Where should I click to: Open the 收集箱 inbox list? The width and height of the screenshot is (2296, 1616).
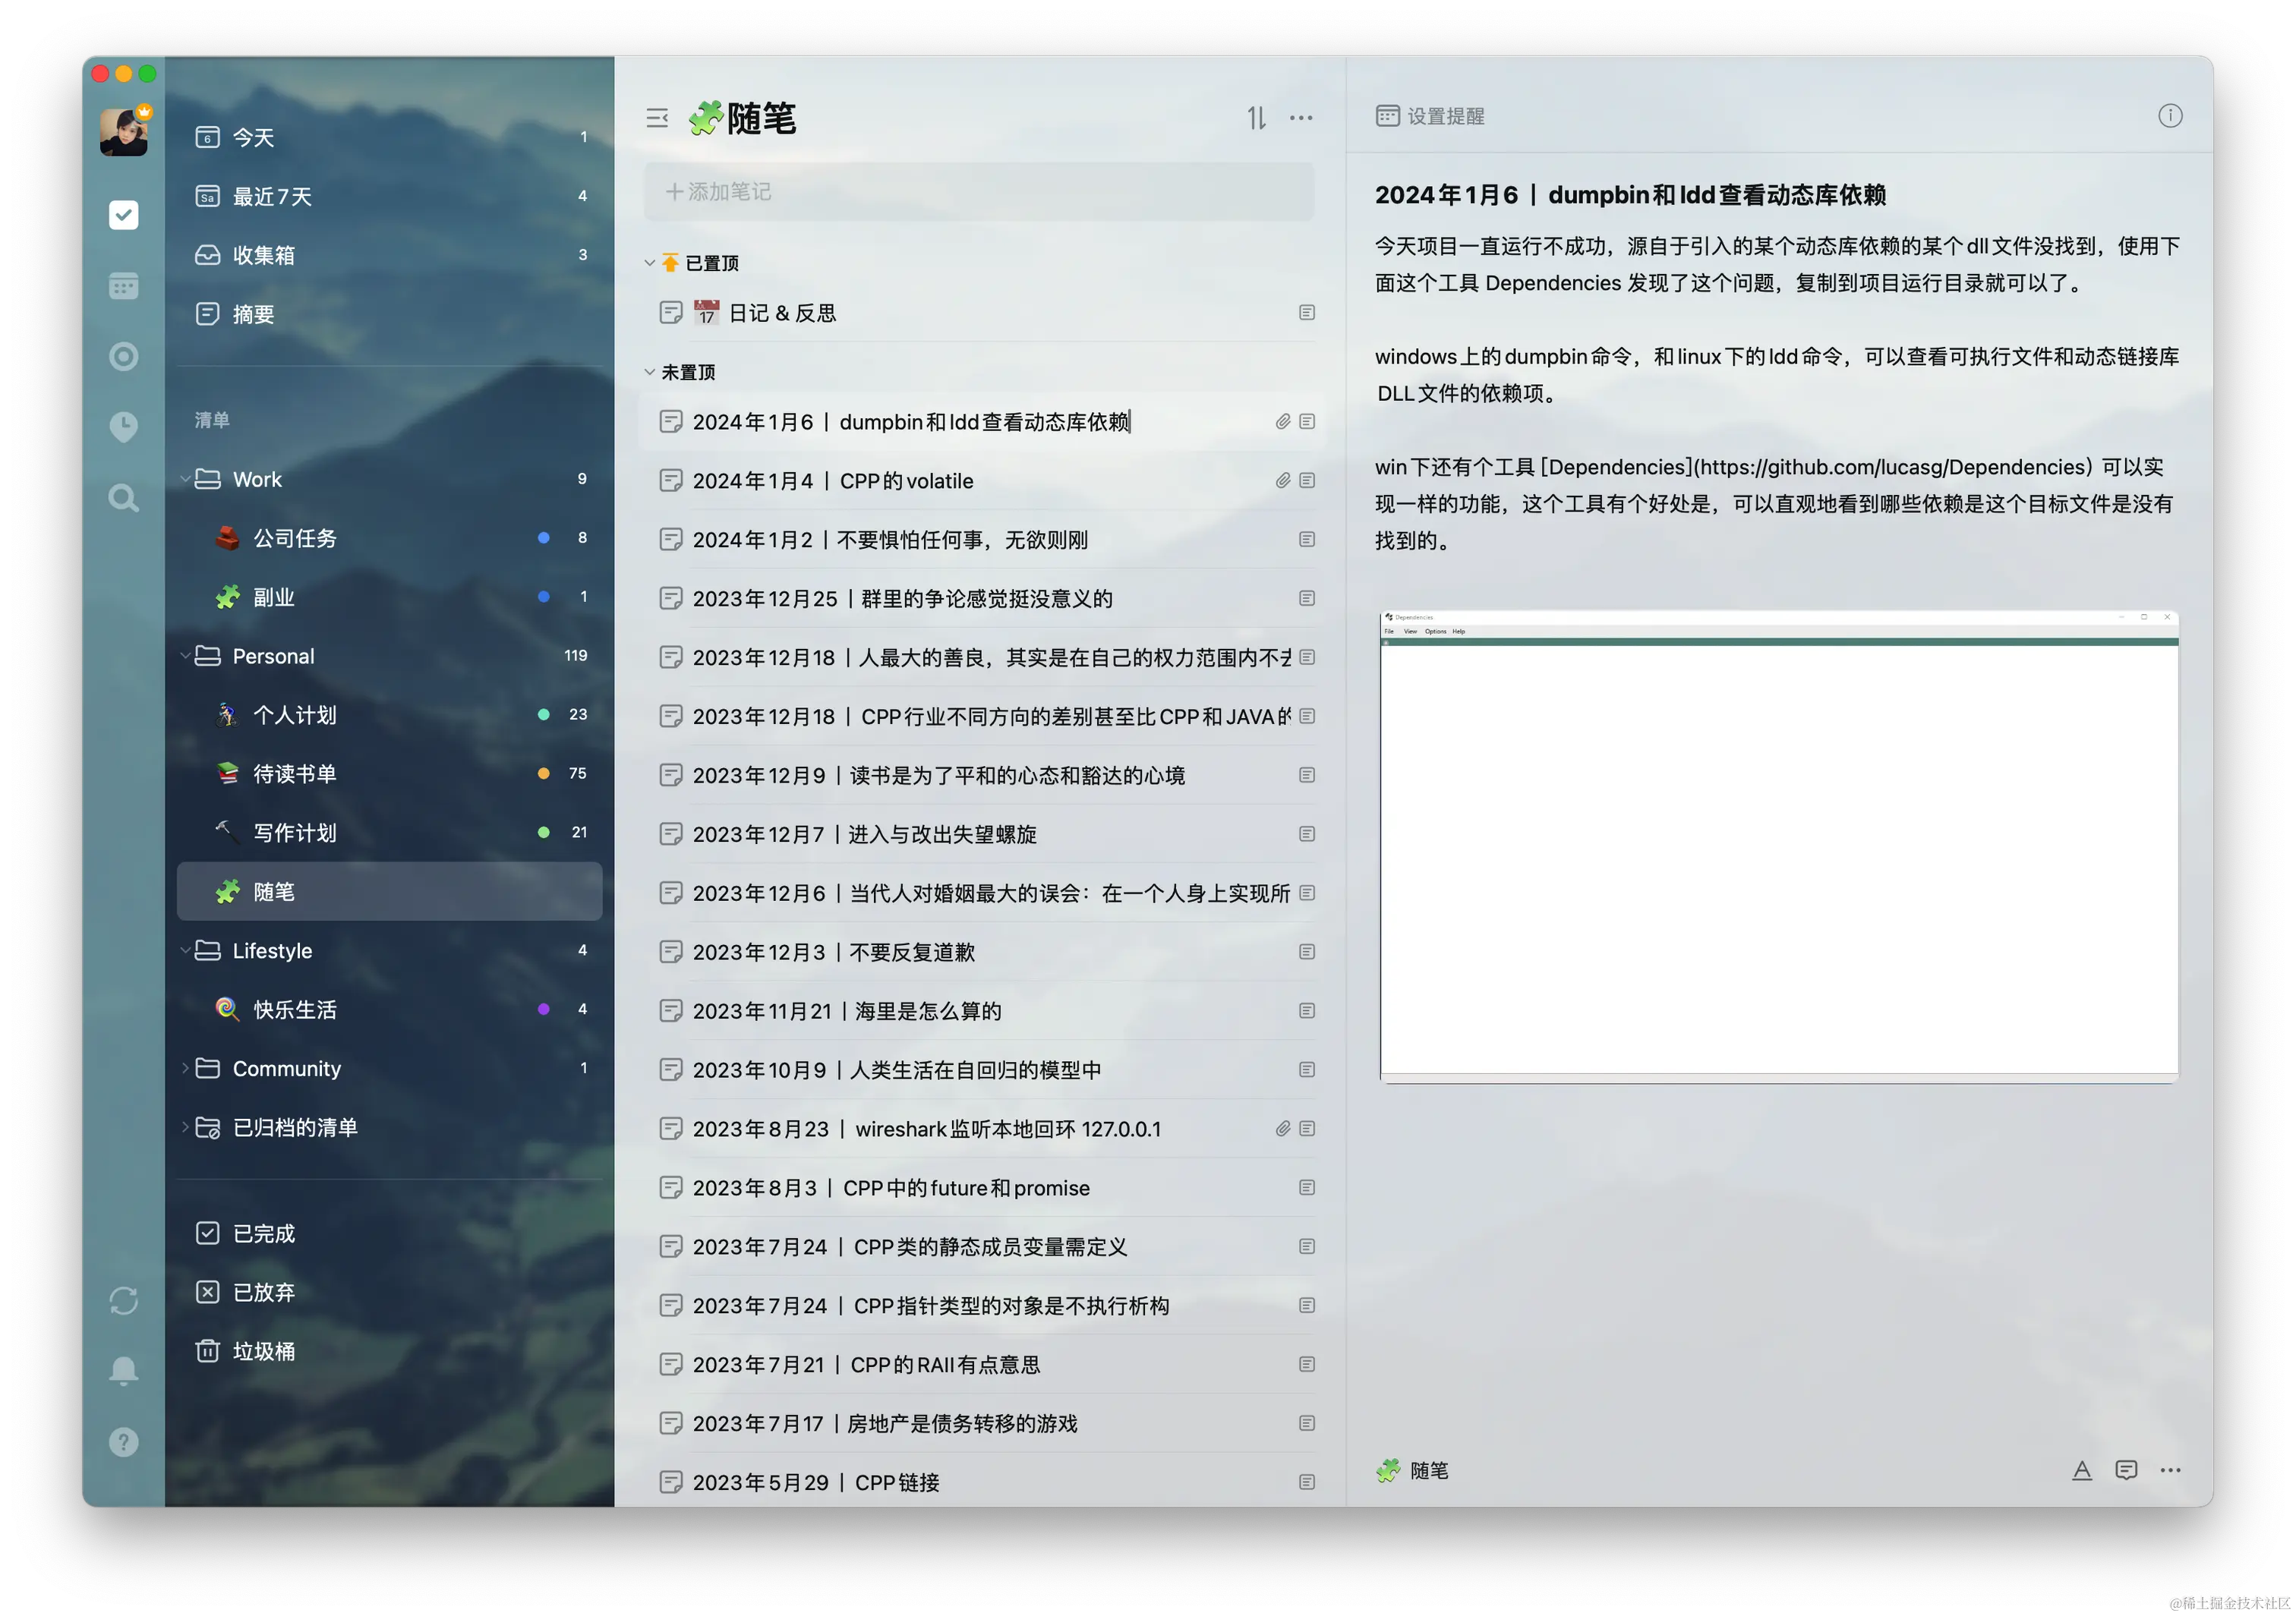(x=264, y=255)
